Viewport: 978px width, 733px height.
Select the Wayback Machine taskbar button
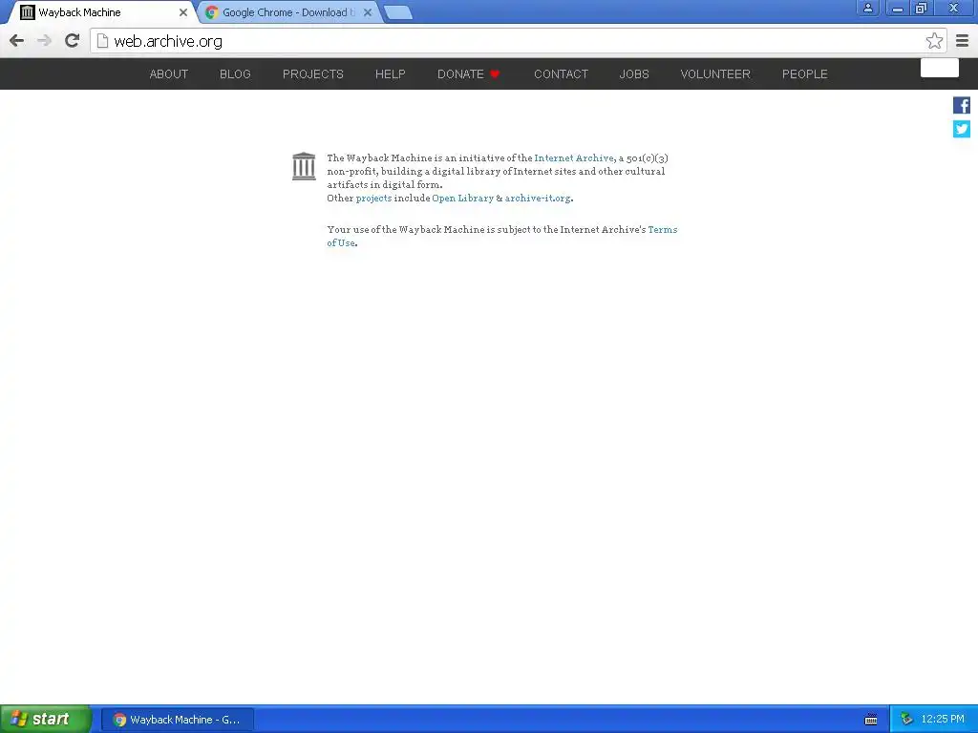[178, 720]
